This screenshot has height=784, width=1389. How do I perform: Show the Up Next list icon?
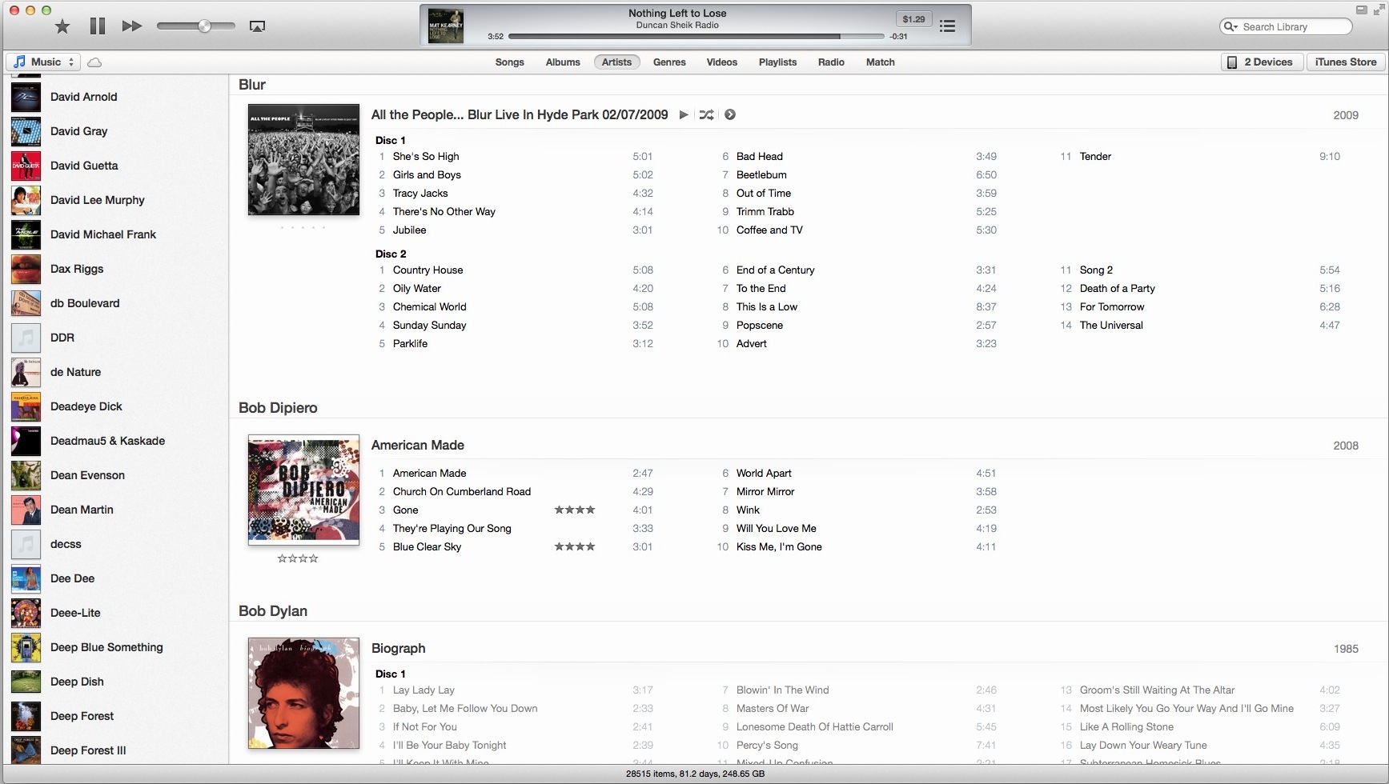pos(947,26)
